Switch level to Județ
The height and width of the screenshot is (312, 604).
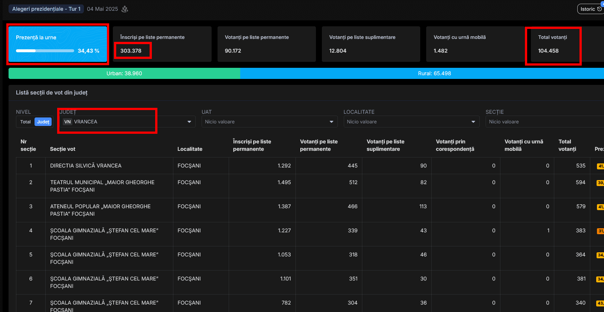[43, 122]
